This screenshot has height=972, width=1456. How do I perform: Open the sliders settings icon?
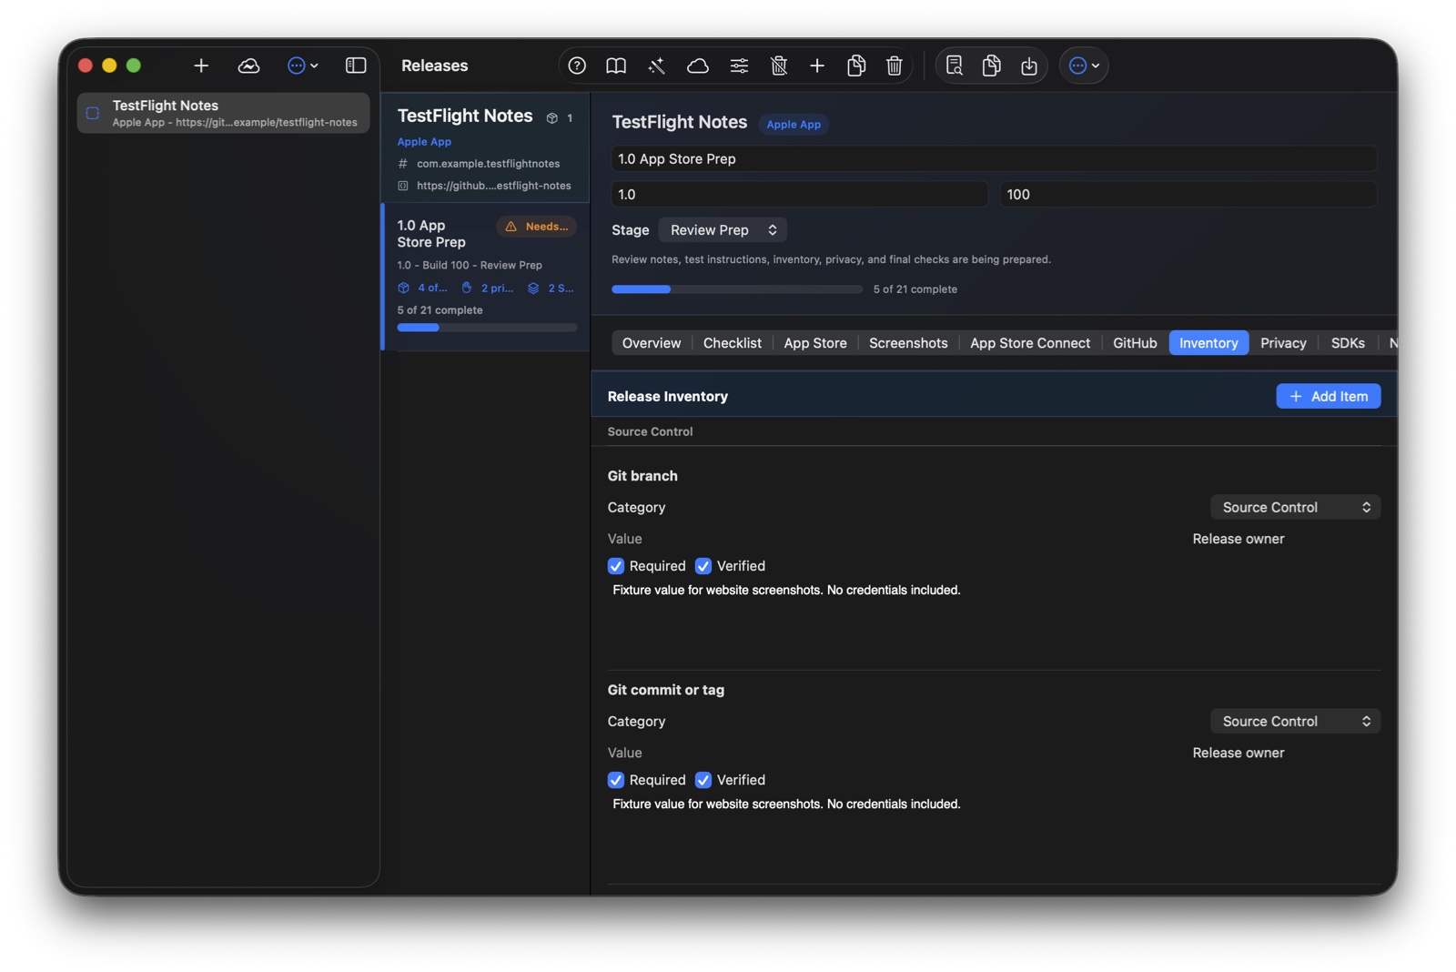(739, 66)
